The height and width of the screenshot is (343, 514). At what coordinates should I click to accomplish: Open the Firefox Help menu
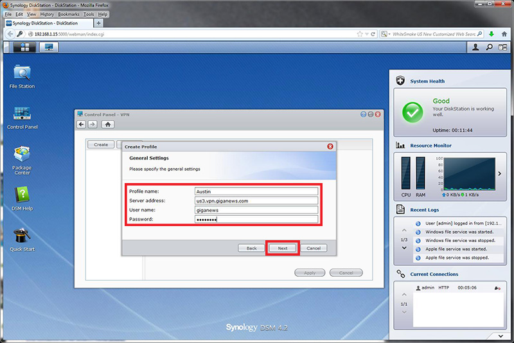[103, 14]
